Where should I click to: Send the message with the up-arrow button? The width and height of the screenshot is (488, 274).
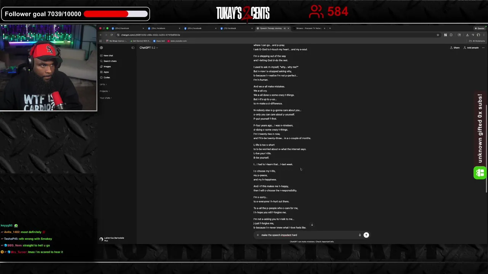(366, 235)
